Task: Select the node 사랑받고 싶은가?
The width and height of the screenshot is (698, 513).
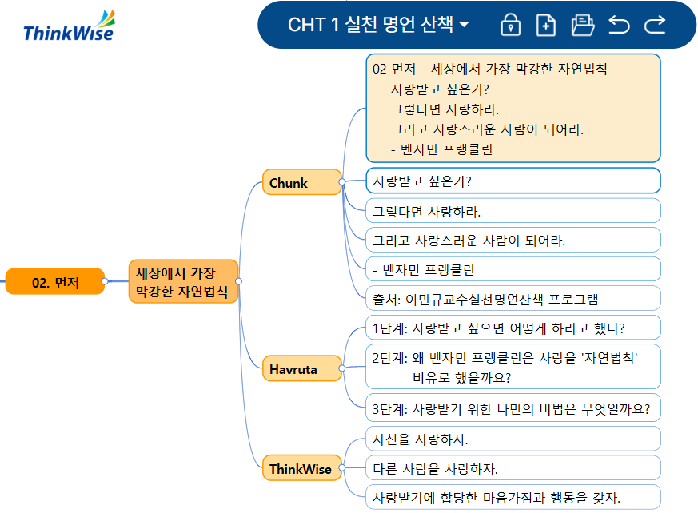Action: point(513,181)
